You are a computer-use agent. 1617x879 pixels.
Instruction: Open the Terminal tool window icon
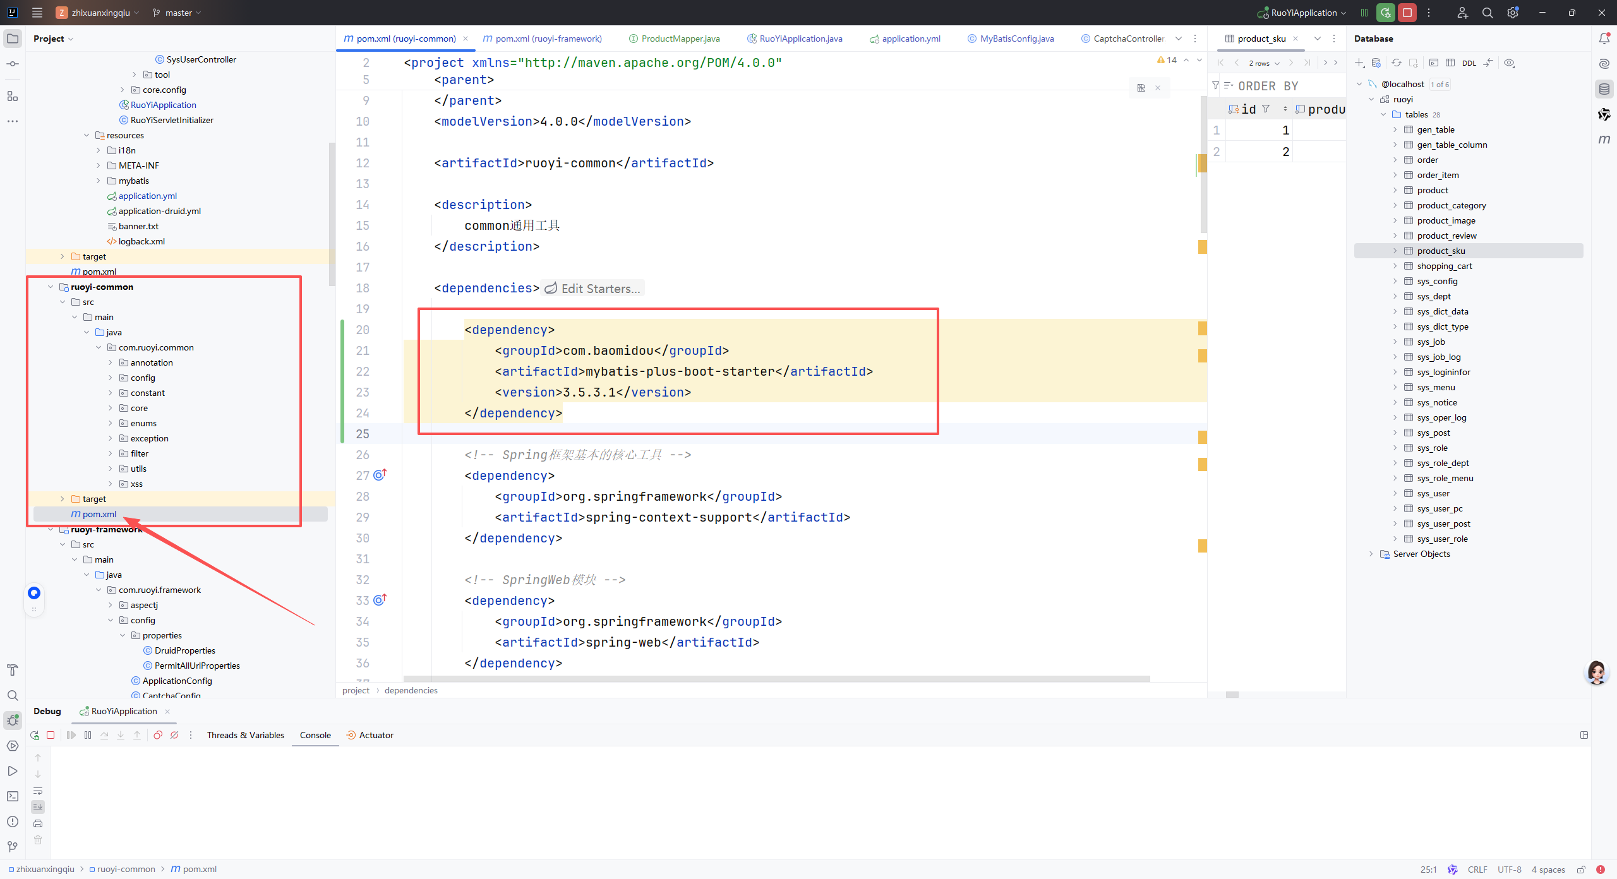pyautogui.click(x=12, y=796)
